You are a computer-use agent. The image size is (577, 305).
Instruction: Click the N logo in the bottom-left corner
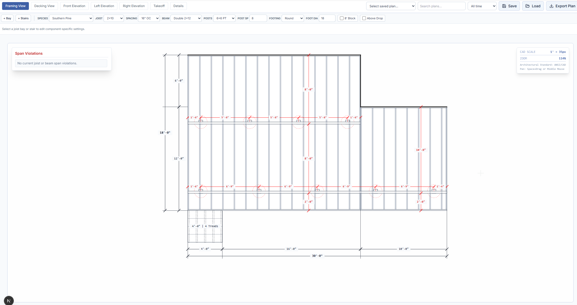tap(9, 300)
